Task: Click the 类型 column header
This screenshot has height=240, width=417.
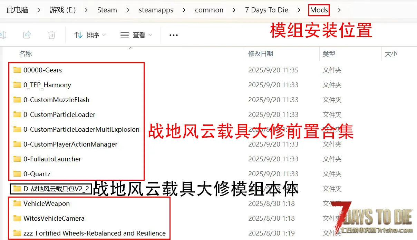Action: (329, 54)
